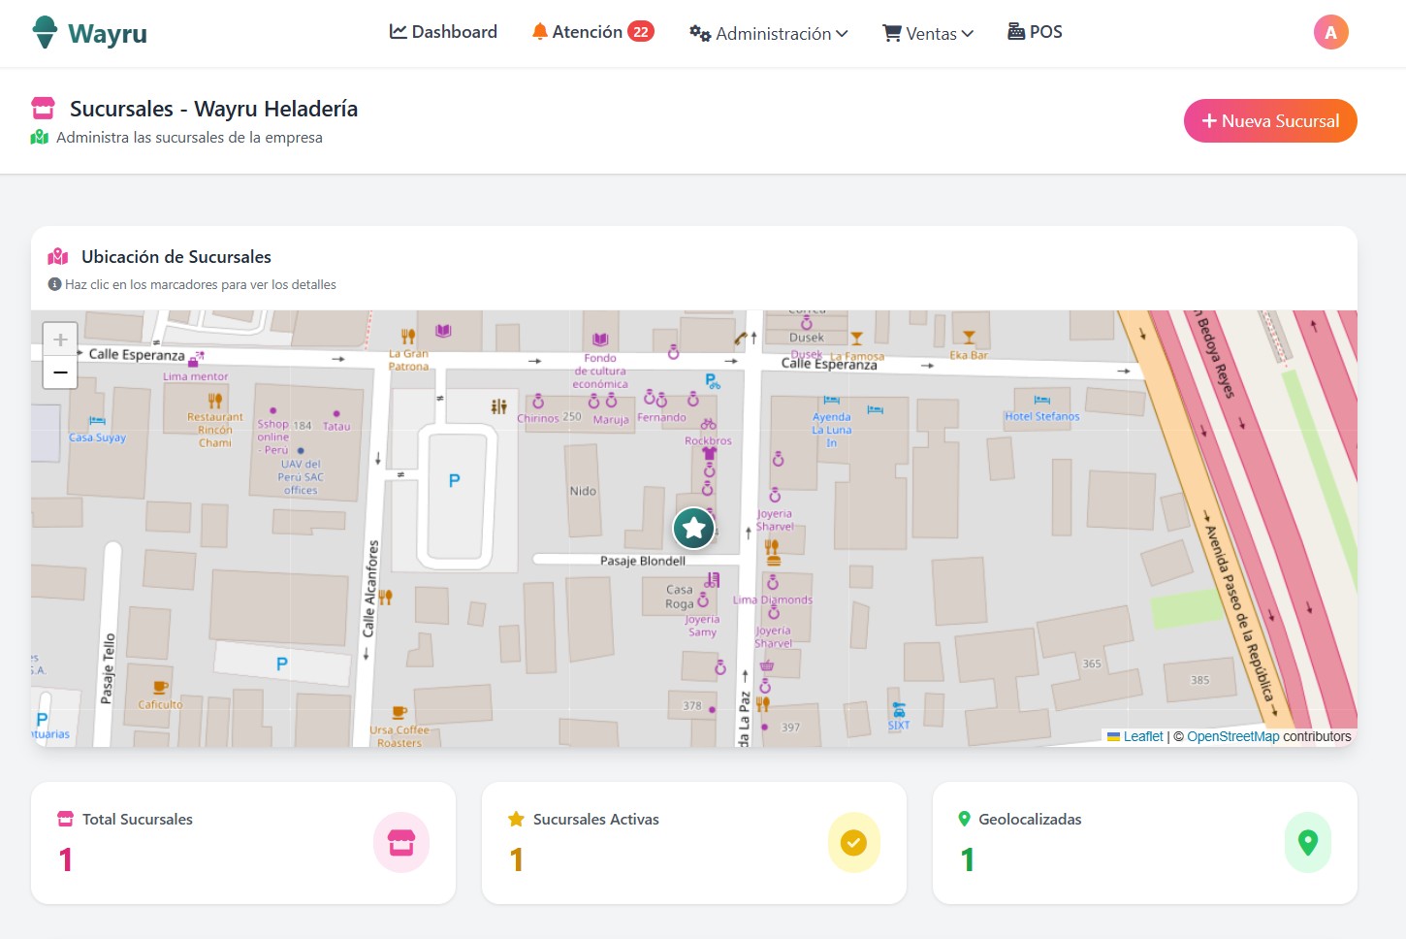
Task: Click the Nido building label
Action: [583, 491]
